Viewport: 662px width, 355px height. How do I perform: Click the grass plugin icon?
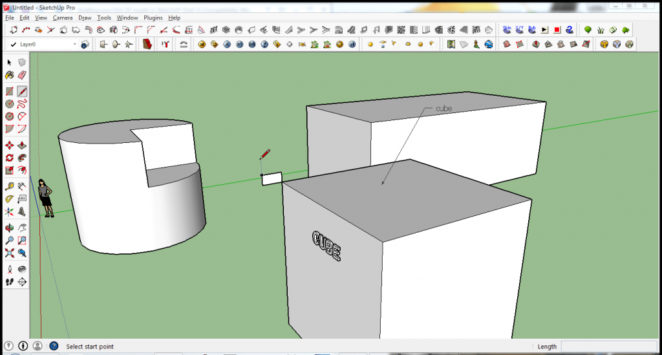(x=601, y=30)
